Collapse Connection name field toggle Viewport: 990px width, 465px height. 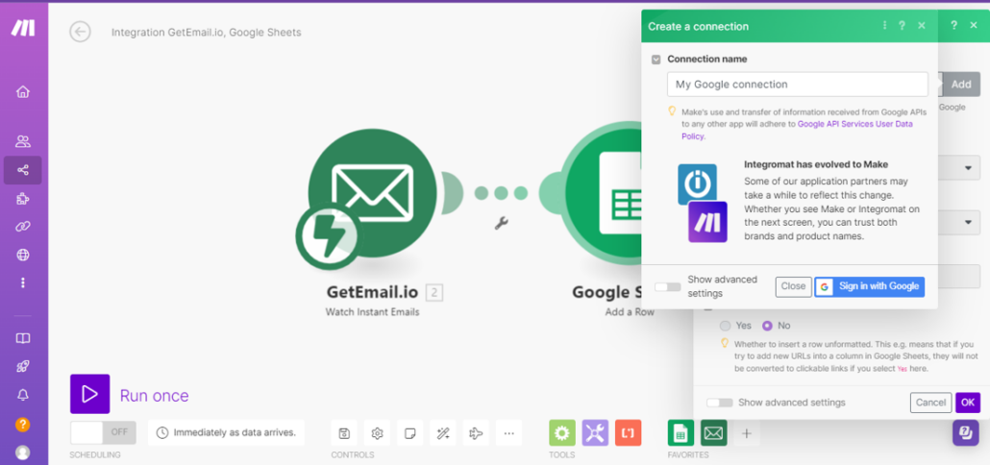[656, 60]
